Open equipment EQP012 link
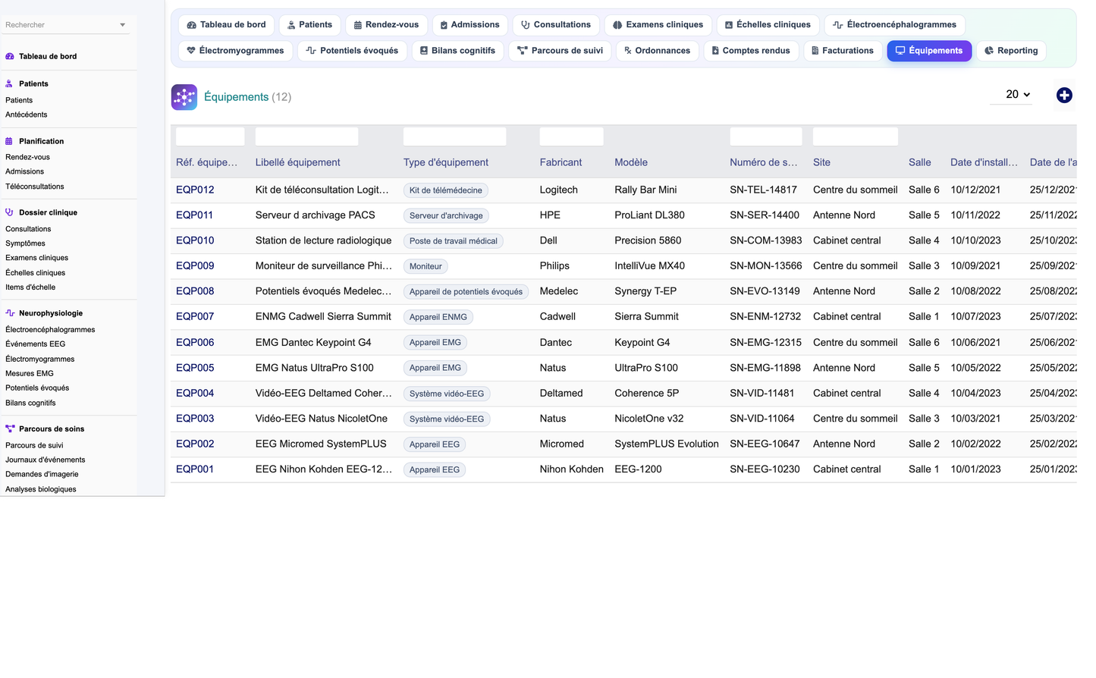Viewport: 1096px width, 678px height. pyautogui.click(x=195, y=190)
